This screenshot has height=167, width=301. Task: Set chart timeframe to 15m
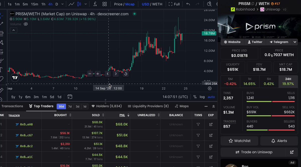[x=35, y=4]
